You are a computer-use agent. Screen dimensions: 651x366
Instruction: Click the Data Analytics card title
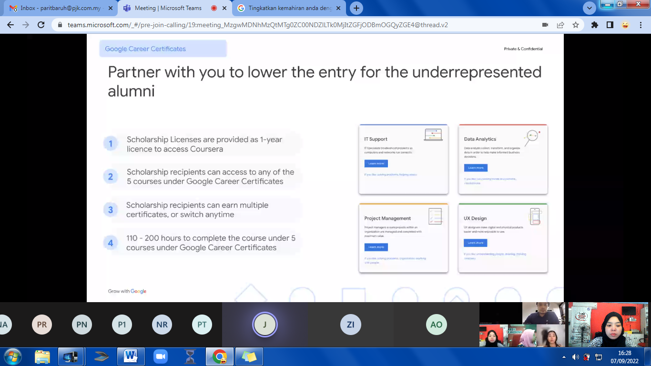pyautogui.click(x=480, y=139)
